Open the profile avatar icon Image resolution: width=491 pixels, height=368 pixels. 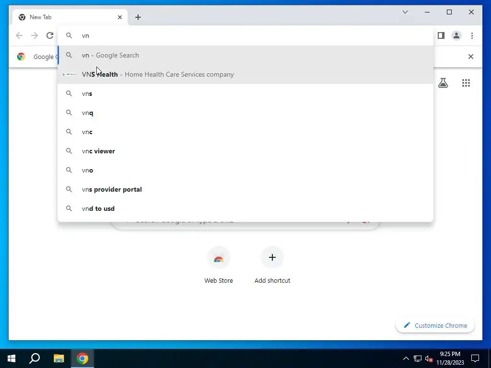(456, 35)
